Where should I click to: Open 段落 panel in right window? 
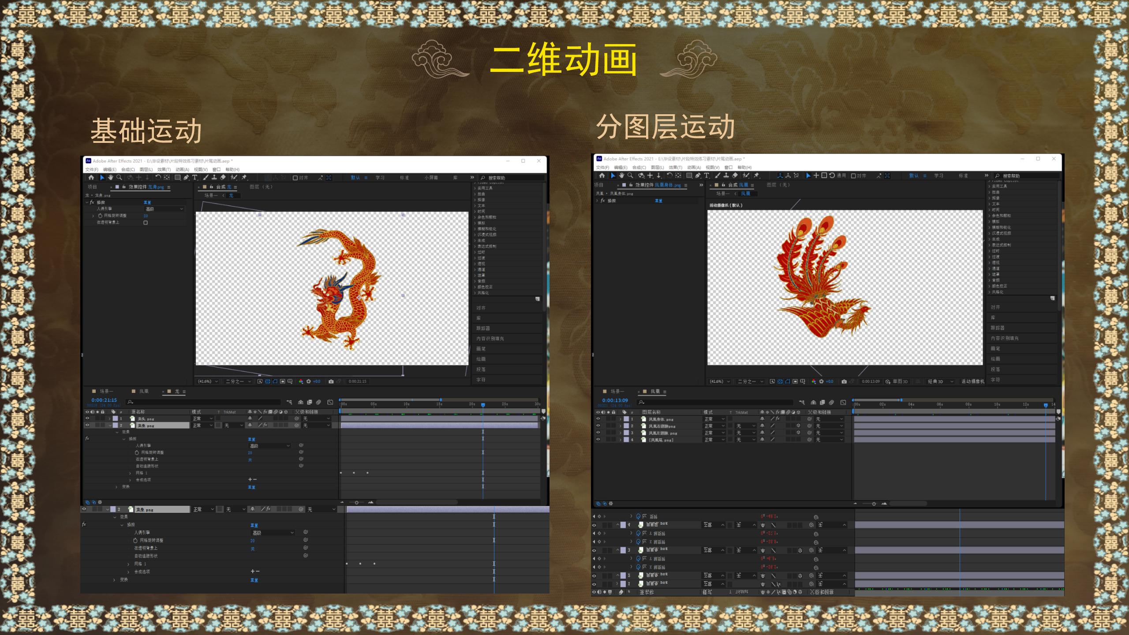[x=995, y=369]
